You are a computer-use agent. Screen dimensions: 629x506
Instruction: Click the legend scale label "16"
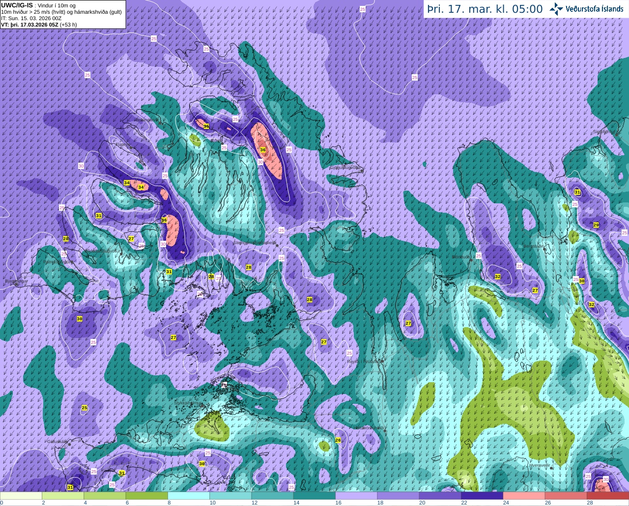tap(338, 503)
